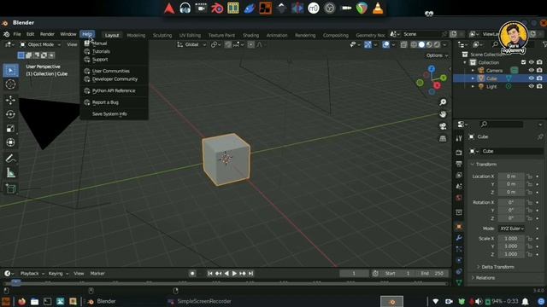Choose Report a Bug
The width and height of the screenshot is (547, 307).
[105, 102]
